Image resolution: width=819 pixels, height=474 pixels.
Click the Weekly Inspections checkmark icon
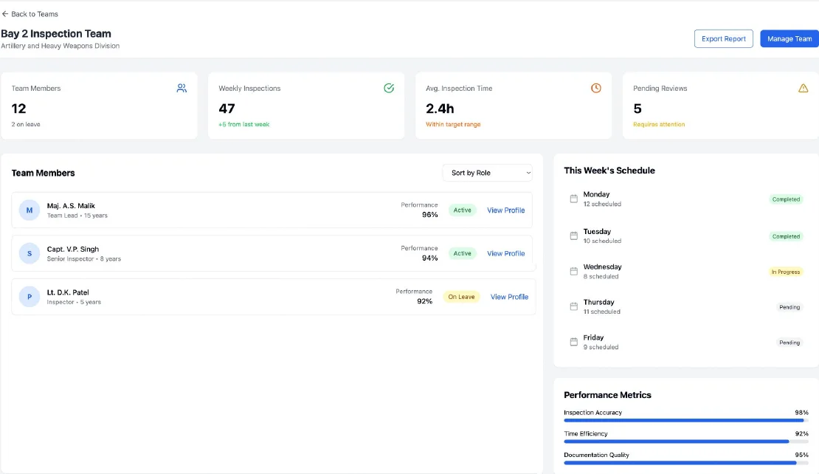(389, 88)
